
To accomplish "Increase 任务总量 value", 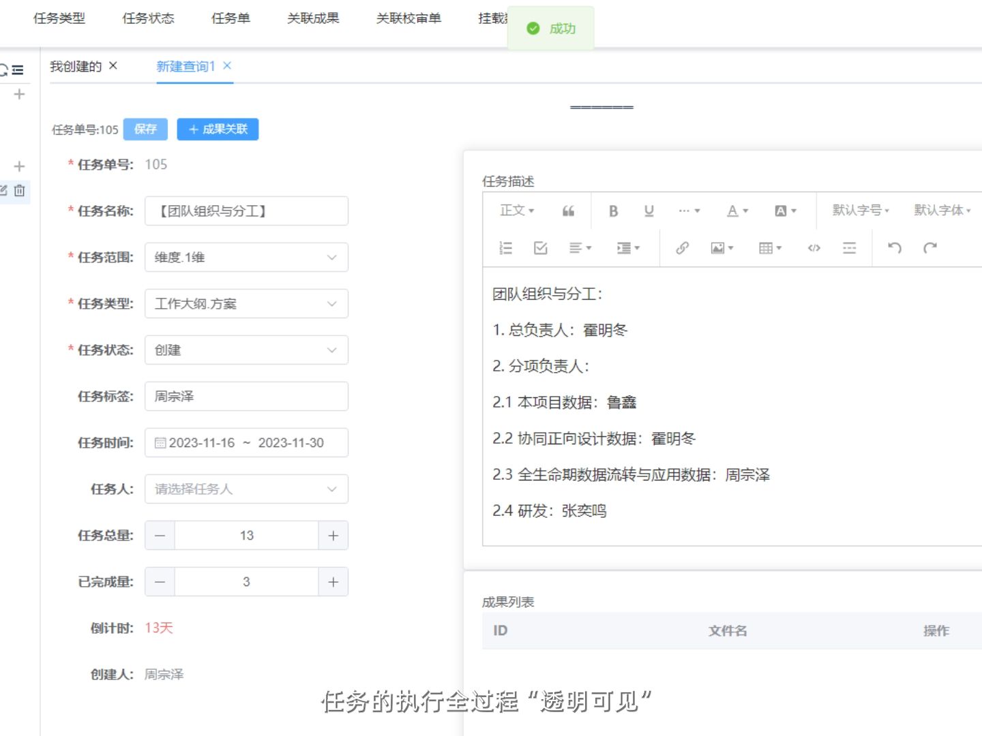I will [x=333, y=536].
